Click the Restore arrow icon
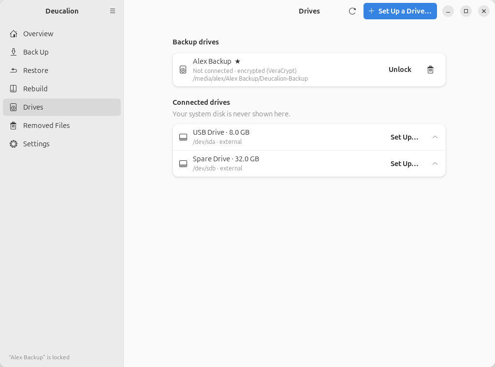 point(13,71)
